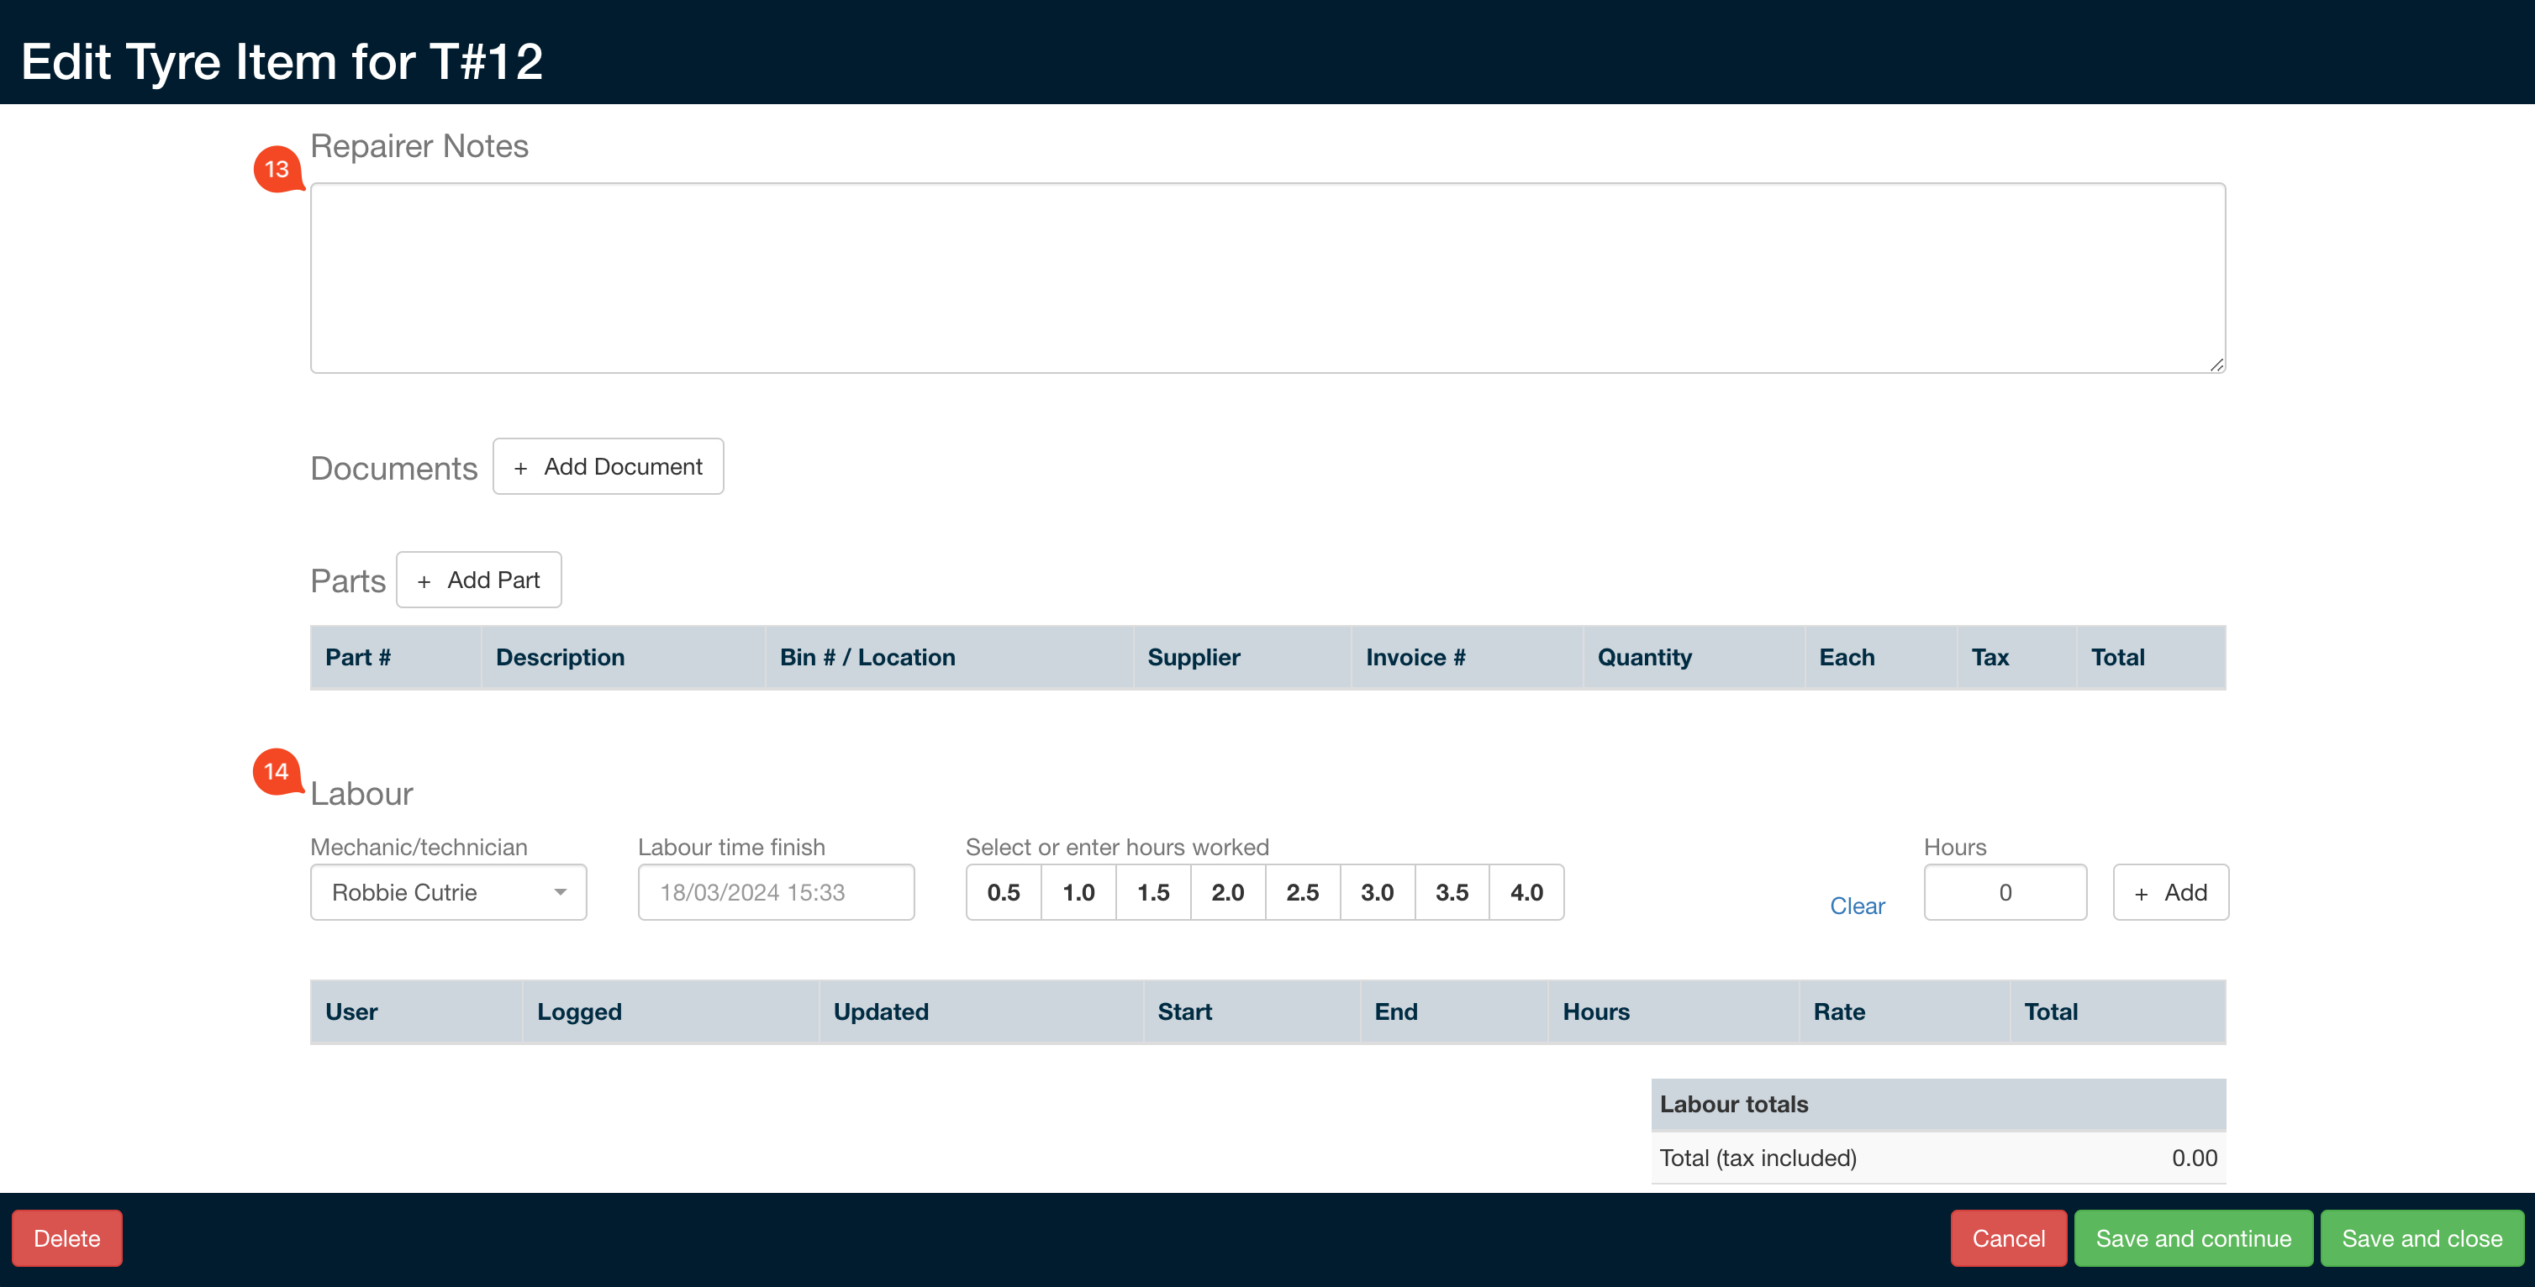This screenshot has width=2535, height=1287.
Task: Click Save and continue
Action: 2194,1237
